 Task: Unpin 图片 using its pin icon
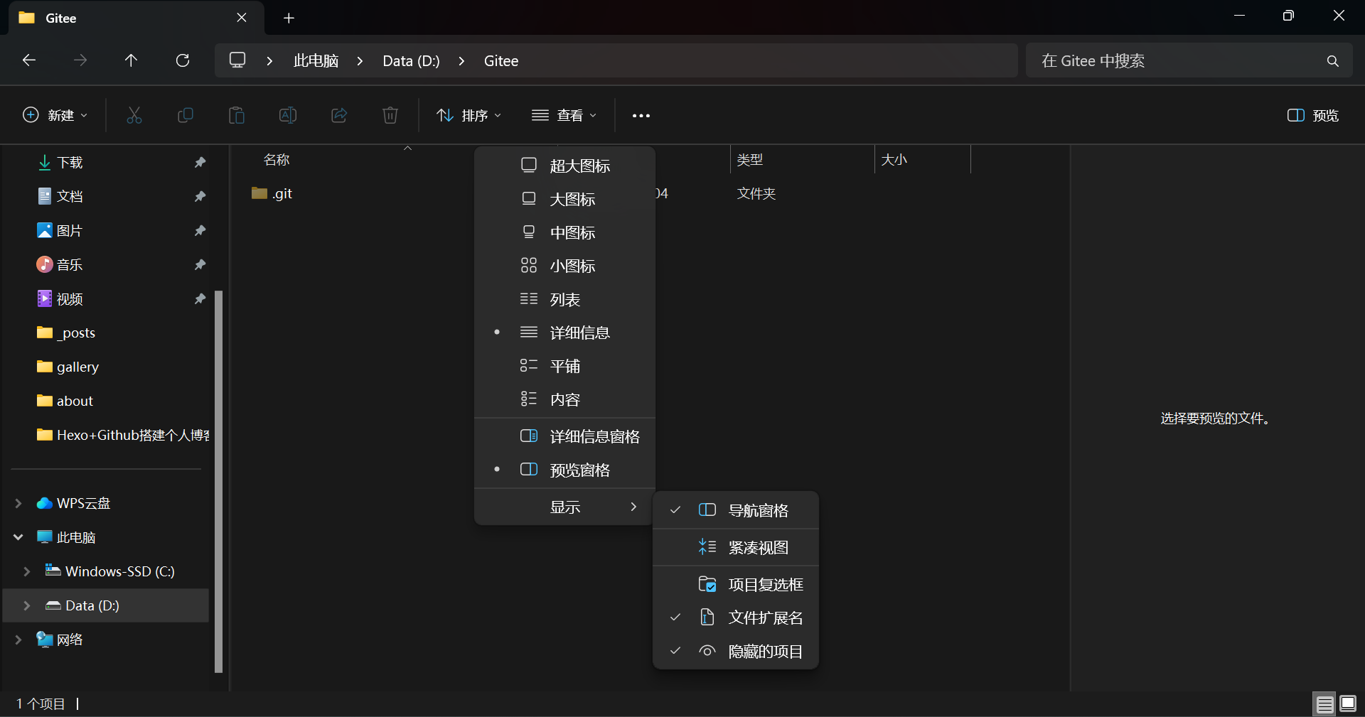click(x=200, y=231)
